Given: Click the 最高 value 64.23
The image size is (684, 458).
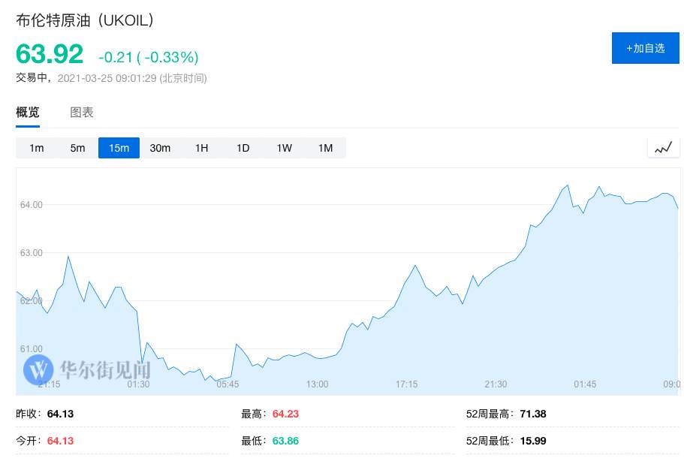Looking at the screenshot, I should pyautogui.click(x=285, y=414).
